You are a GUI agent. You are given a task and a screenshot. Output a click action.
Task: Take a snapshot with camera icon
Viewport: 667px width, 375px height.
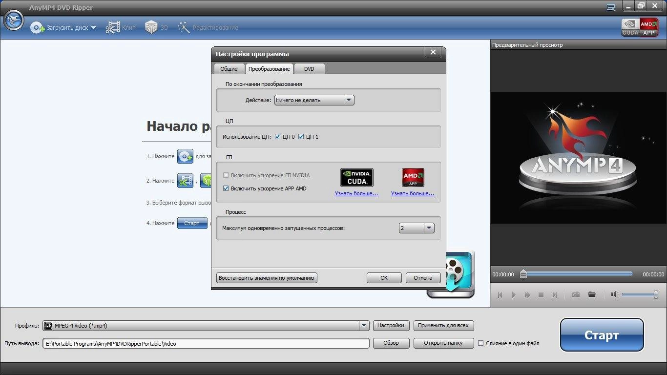576,295
